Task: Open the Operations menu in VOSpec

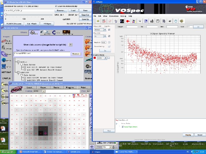Action: pos(114,16)
